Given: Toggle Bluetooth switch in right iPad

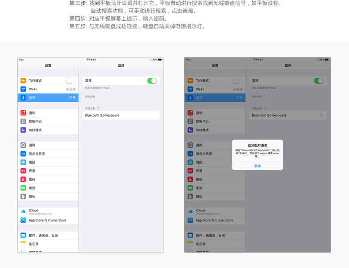Looking at the screenshot, I should [319, 80].
